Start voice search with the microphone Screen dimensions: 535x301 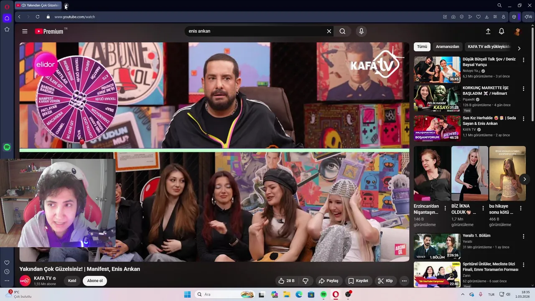click(362, 31)
